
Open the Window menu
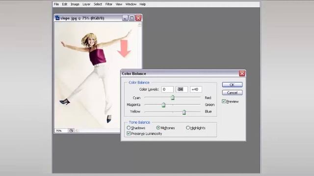[x=131, y=4]
